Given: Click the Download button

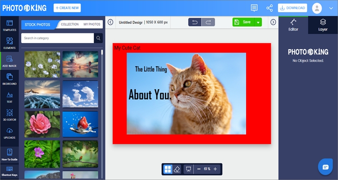Looking at the screenshot, I should [x=292, y=8].
